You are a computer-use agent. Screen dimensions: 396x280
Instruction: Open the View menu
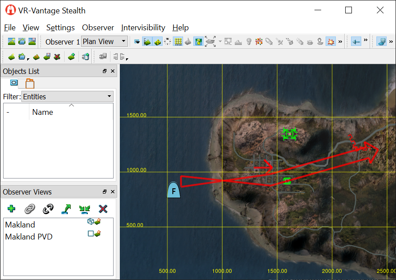click(x=31, y=28)
